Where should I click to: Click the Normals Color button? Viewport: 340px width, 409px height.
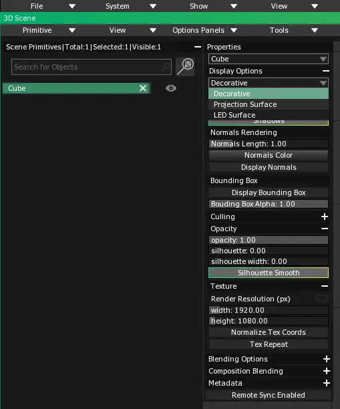(x=269, y=155)
